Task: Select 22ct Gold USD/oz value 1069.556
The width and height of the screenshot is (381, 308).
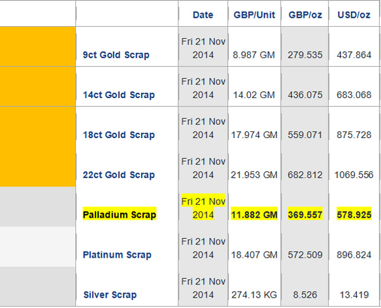Action: tap(354, 175)
